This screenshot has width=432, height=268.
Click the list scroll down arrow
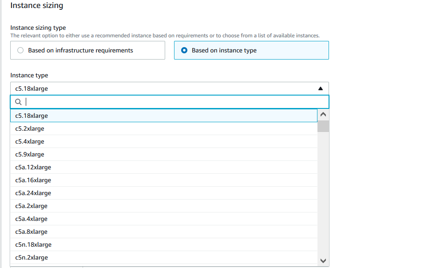323,260
